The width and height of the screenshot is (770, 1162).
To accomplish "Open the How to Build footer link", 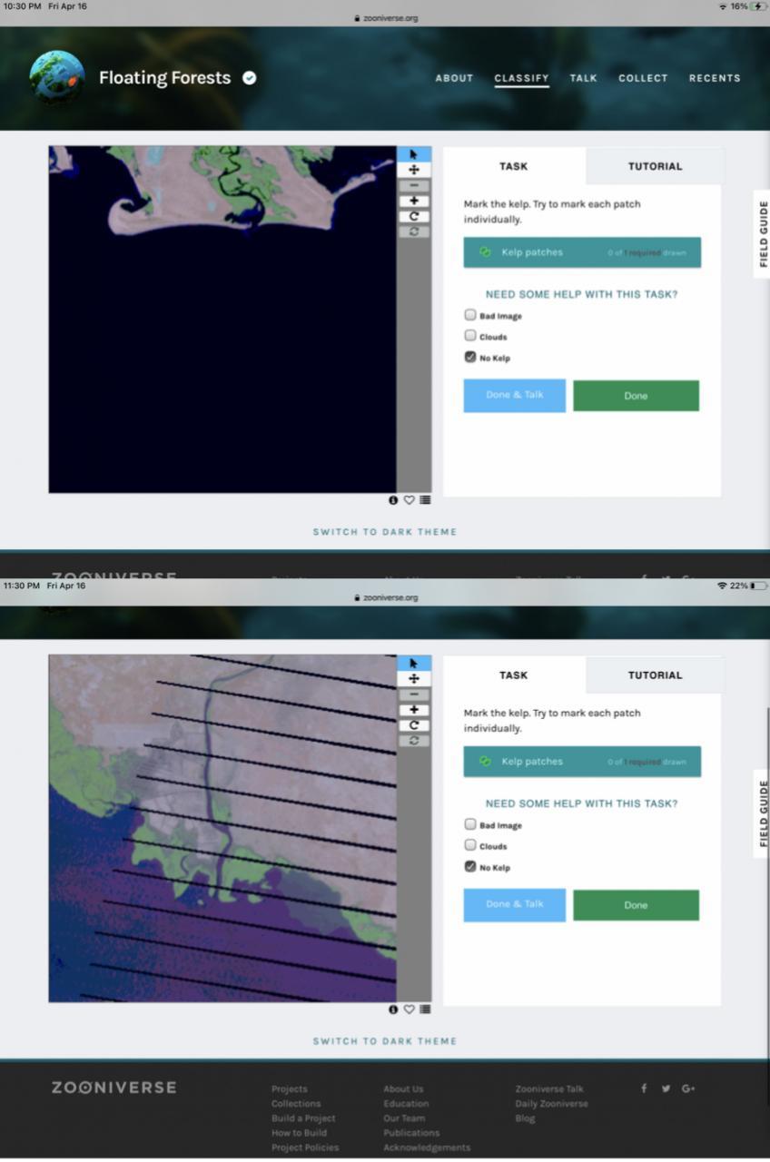I will pyautogui.click(x=300, y=1133).
